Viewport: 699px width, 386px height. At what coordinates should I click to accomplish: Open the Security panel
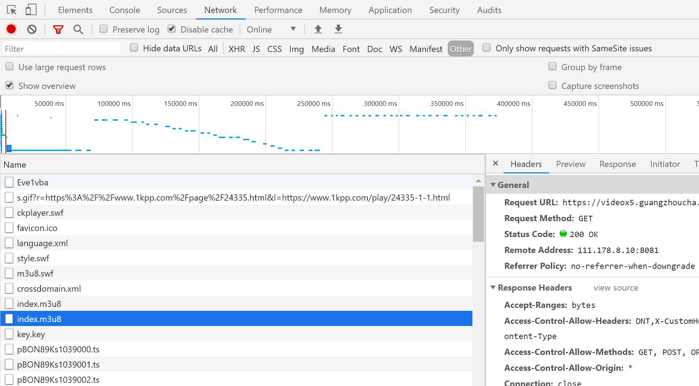444,10
